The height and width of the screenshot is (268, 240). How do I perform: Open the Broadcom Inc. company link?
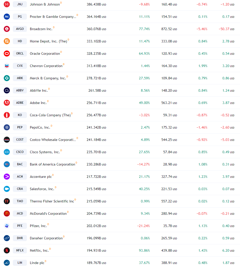41,29
